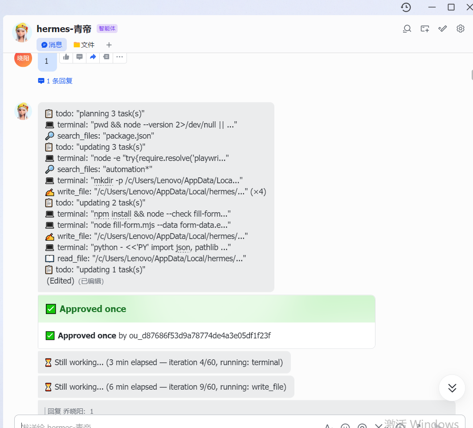Image resolution: width=473 pixels, height=428 pixels.
Task: Open the 1 条回复 thread link
Action: coord(55,81)
